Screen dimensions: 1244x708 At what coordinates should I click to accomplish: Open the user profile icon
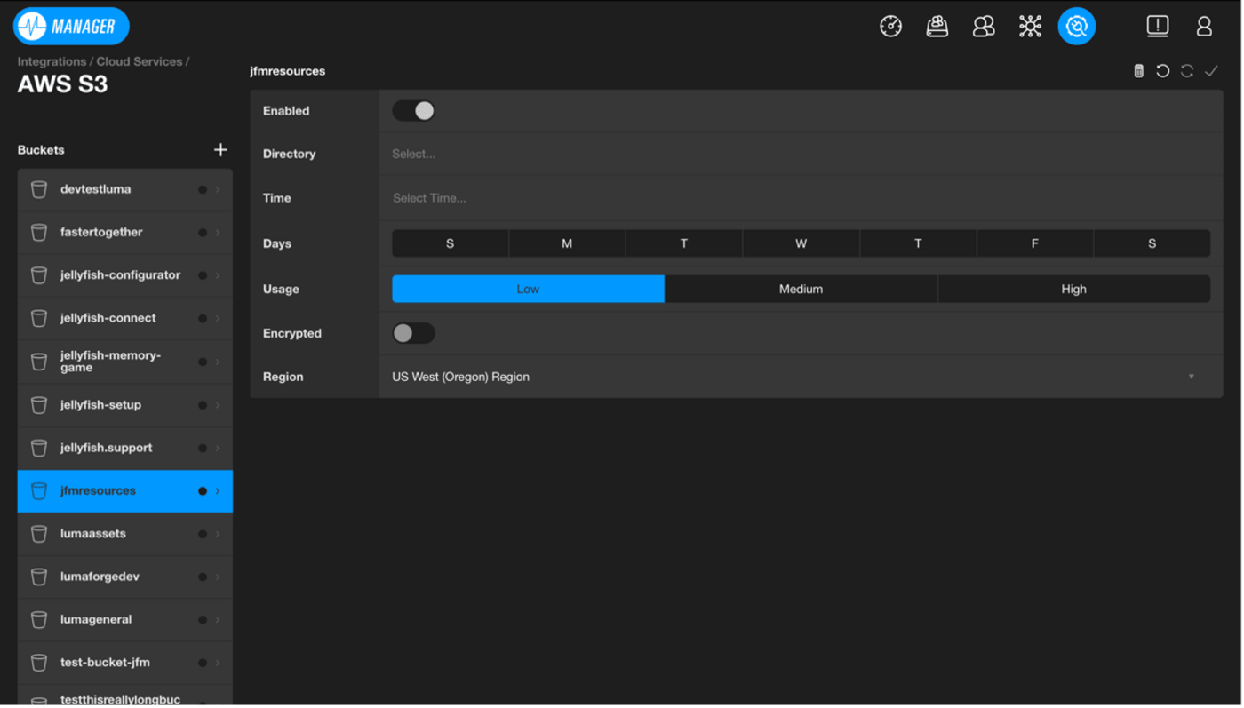(1204, 27)
